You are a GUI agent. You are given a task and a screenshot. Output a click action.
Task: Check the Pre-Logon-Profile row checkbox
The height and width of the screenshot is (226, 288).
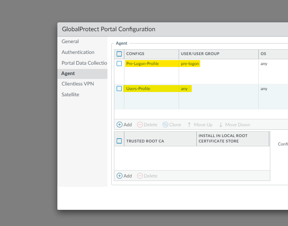coord(119,64)
